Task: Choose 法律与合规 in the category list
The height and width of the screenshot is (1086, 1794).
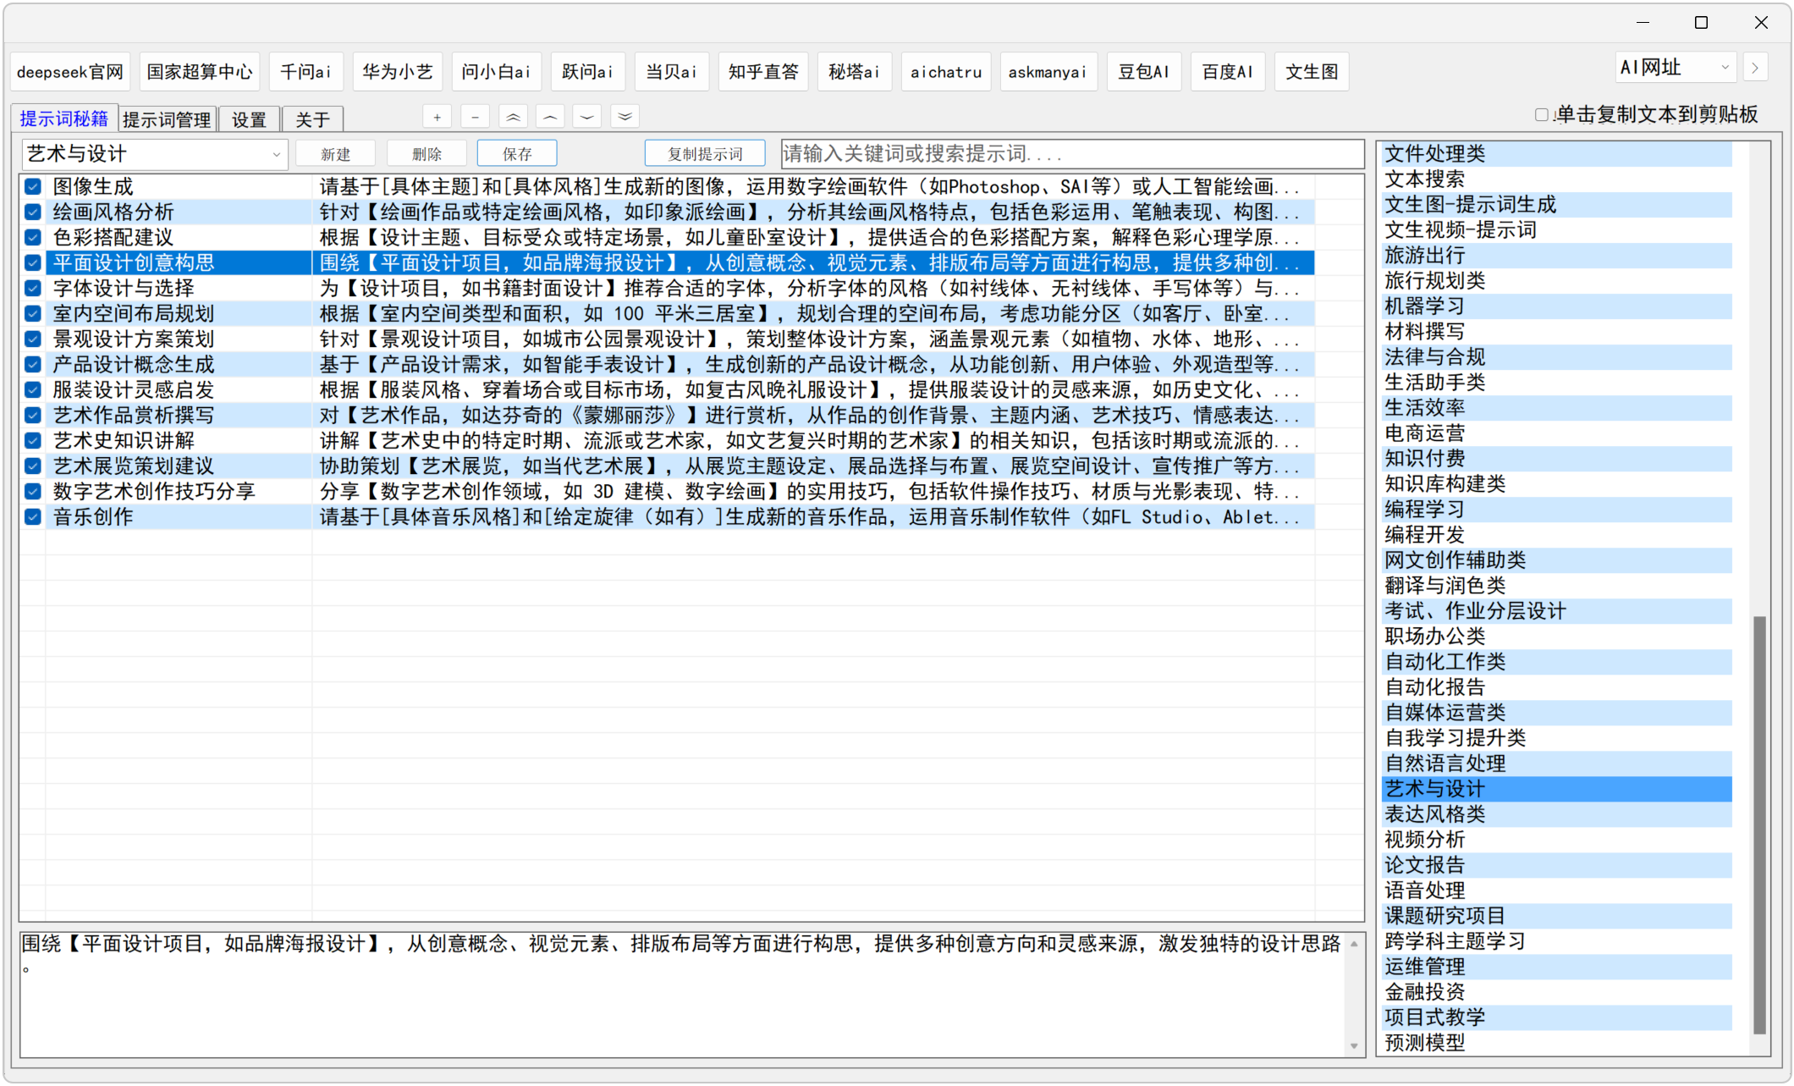Action: click(1557, 357)
